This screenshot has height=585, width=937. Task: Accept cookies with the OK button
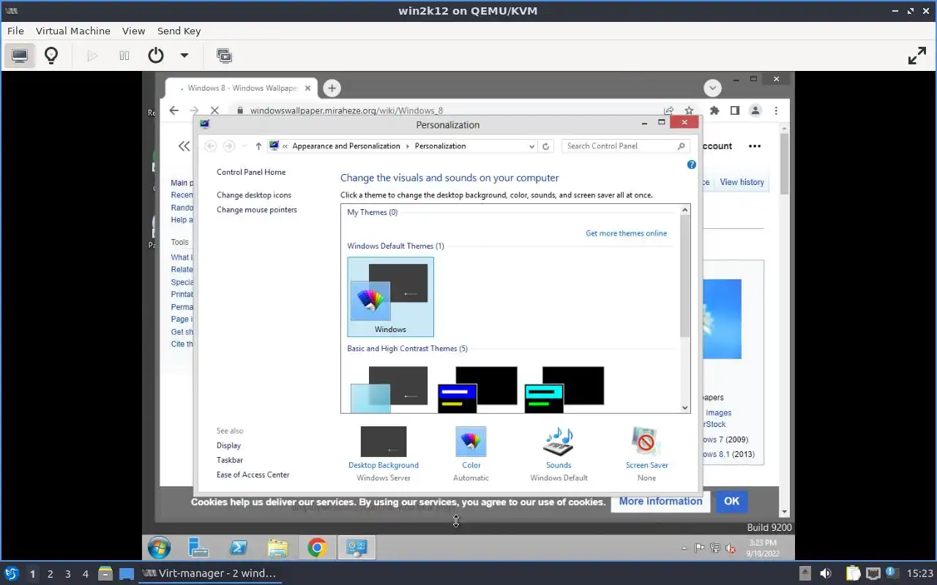(731, 501)
